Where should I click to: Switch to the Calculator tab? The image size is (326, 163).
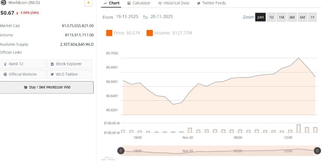pyautogui.click(x=139, y=3)
